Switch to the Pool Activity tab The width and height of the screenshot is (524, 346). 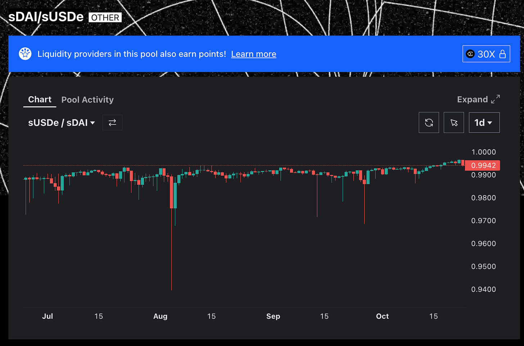(87, 100)
